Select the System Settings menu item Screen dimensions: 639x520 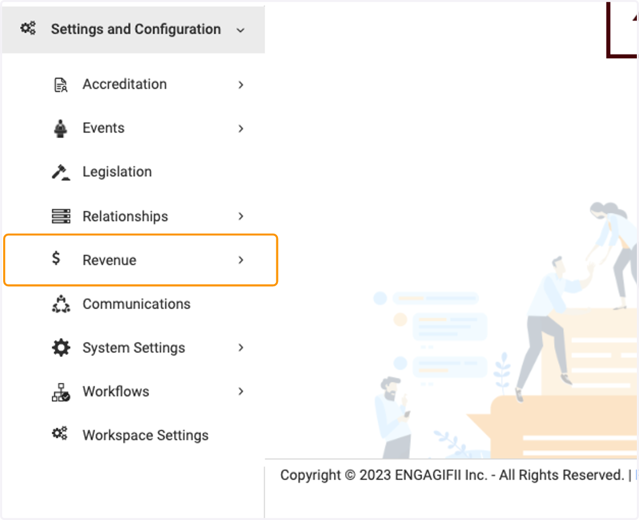tap(133, 348)
